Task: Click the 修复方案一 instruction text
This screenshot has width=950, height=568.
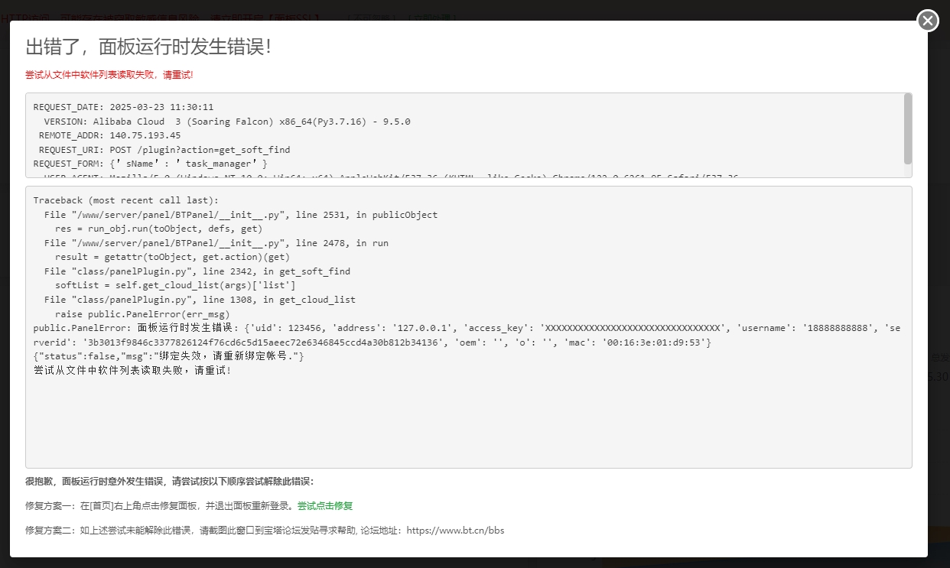Action: pyautogui.click(x=161, y=506)
